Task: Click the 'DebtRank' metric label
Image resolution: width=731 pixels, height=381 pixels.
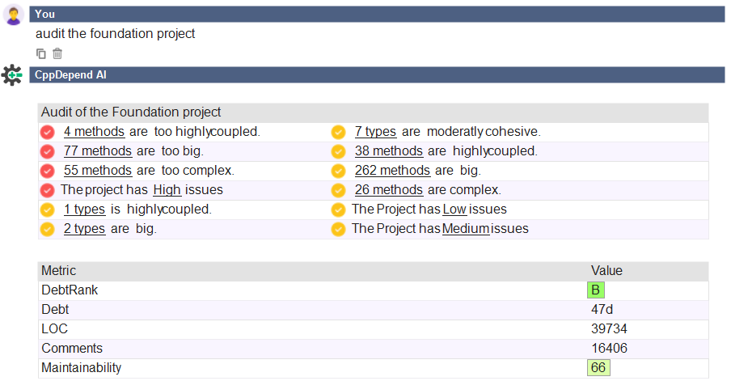Action: click(70, 290)
